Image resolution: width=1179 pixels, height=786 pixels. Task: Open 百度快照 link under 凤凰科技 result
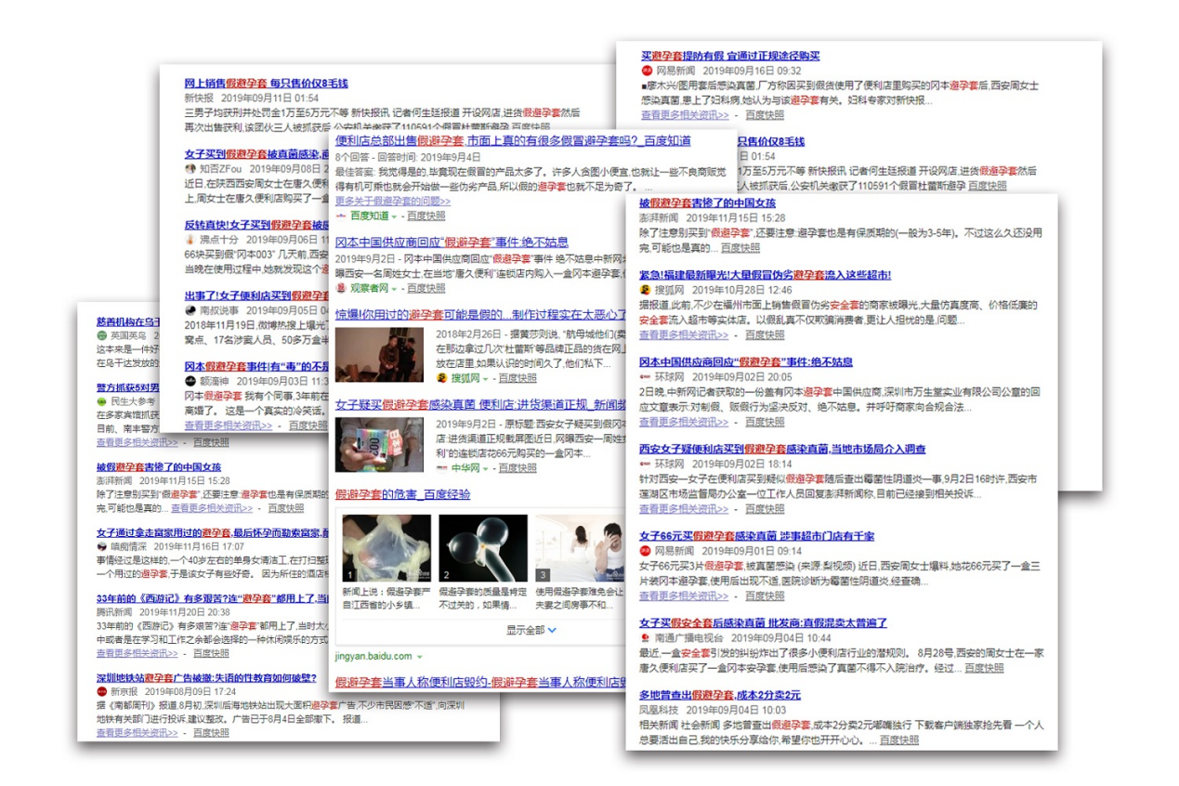(x=898, y=740)
